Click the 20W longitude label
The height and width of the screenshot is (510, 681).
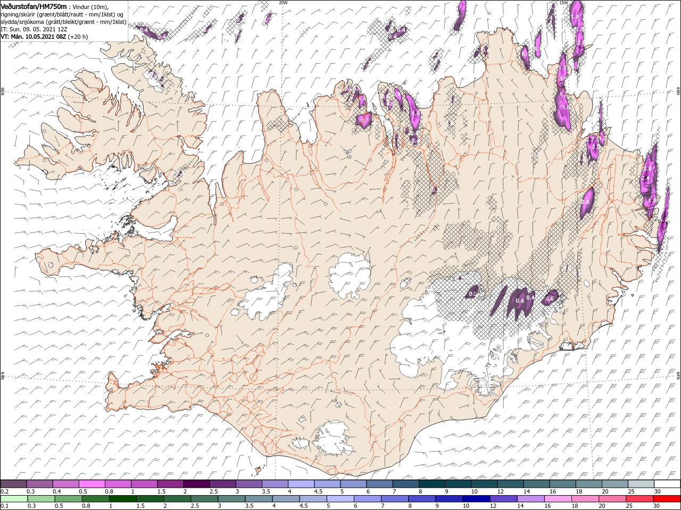283,3
